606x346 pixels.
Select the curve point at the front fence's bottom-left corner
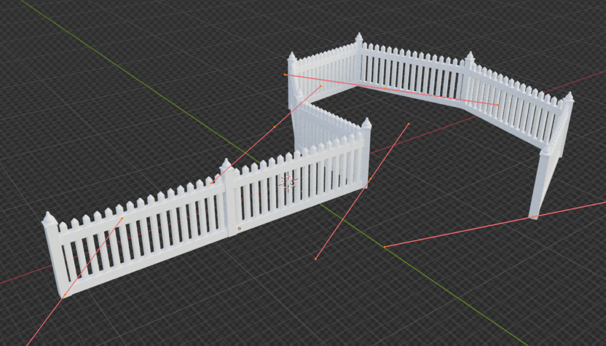click(x=65, y=295)
